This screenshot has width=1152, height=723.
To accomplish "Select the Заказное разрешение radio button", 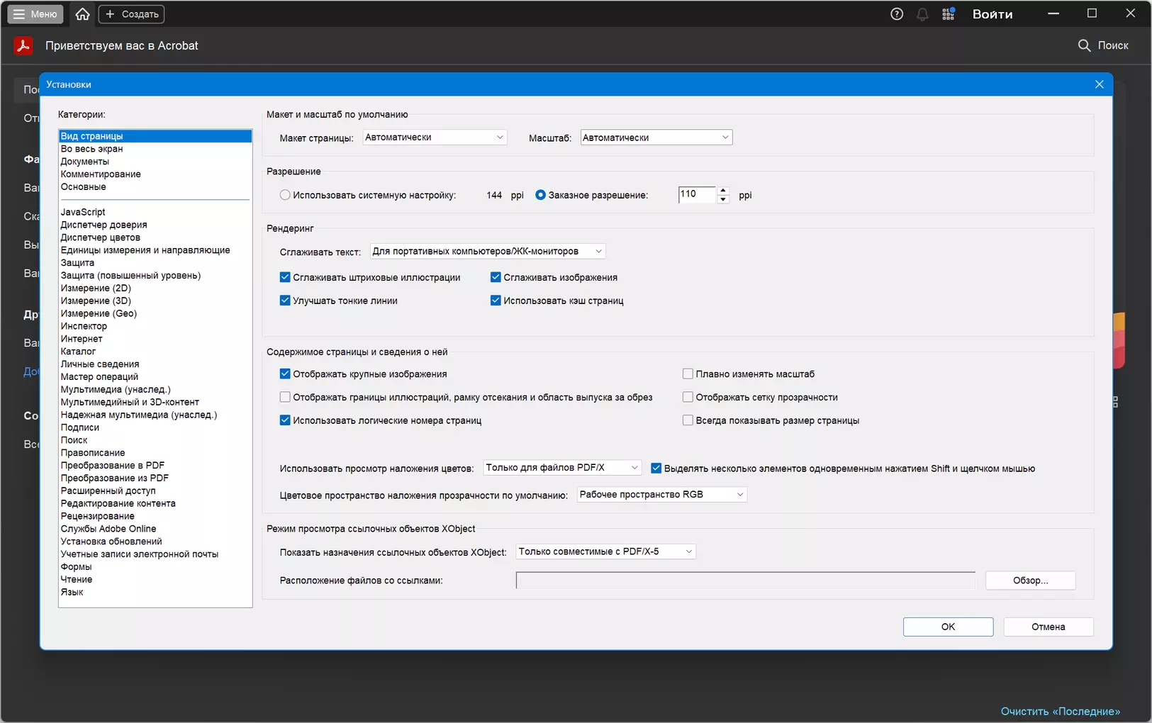I will coord(540,195).
